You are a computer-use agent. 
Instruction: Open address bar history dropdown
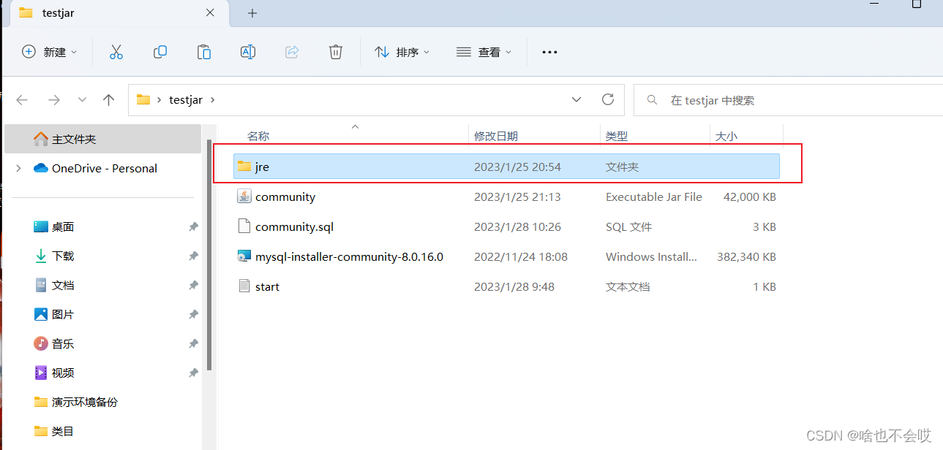tap(576, 99)
